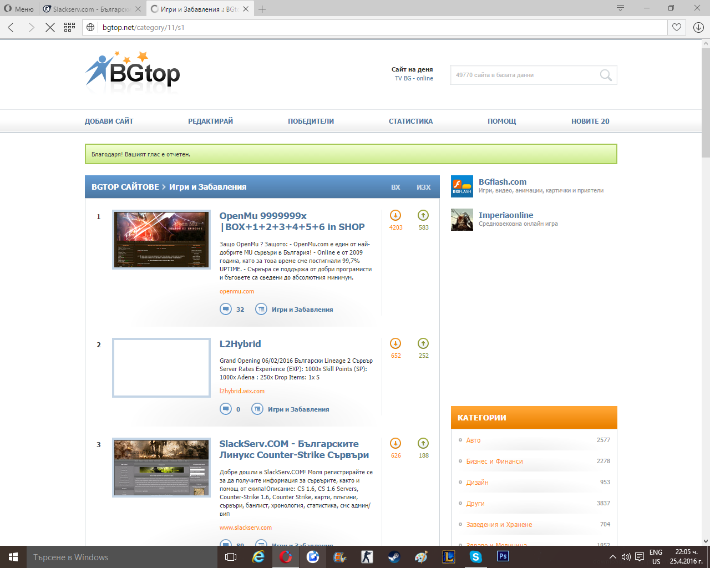The width and height of the screenshot is (710, 568).
Task: Open Task View on the taskbar
Action: point(231,557)
